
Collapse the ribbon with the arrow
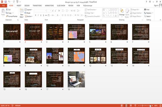point(160,20)
